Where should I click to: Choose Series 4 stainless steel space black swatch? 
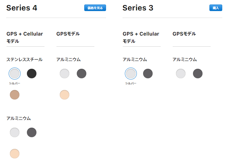pos(32,74)
